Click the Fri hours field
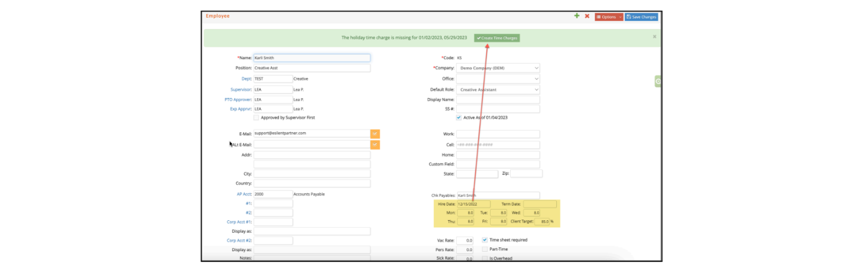This screenshot has height=275, width=861. 499,222
